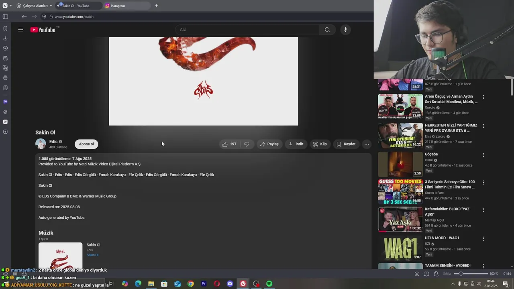
Task: Focus the YouTube Ara search box
Action: pos(247,30)
